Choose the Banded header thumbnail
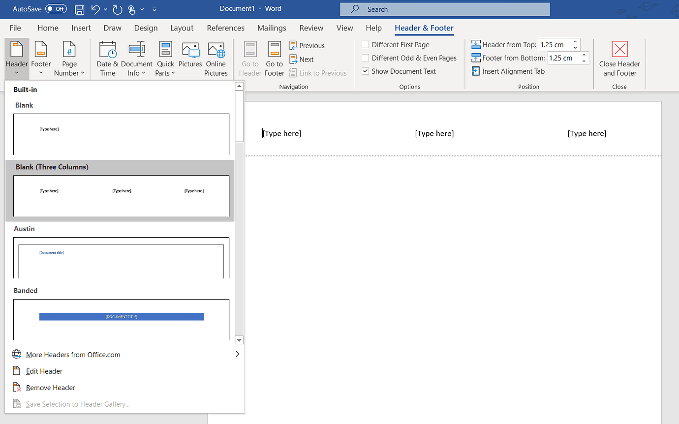Screen dimensions: 679x424 click(121, 319)
